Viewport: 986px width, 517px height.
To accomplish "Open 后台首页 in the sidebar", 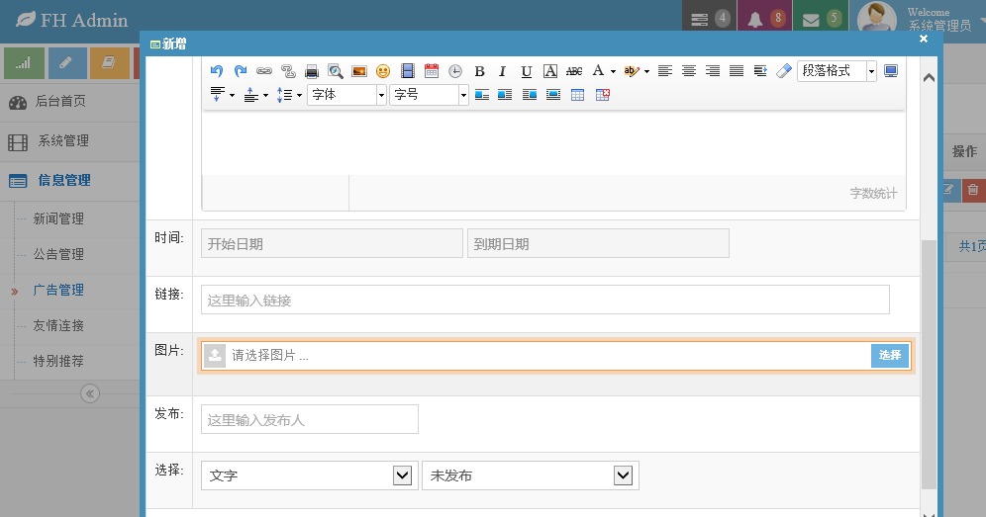I will 70,101.
